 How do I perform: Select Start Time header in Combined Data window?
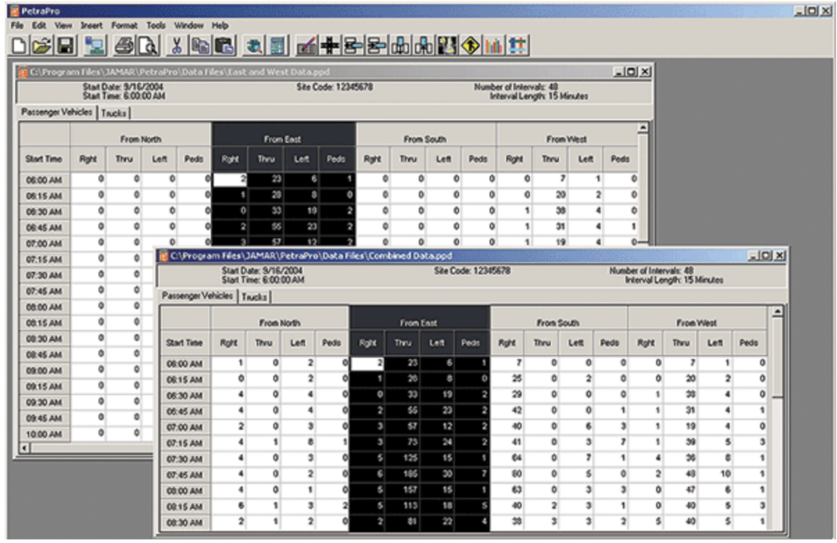pos(185,343)
